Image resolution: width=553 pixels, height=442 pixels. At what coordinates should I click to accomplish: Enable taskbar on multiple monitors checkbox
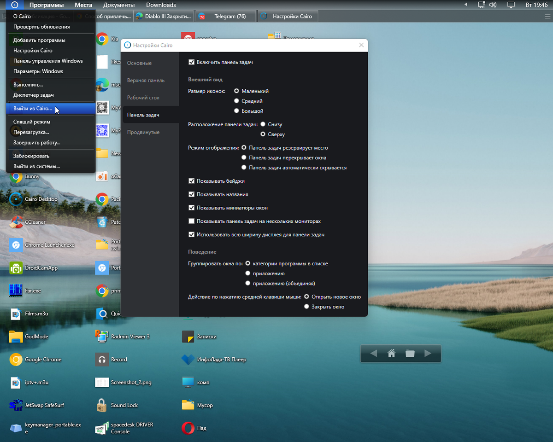pyautogui.click(x=192, y=221)
